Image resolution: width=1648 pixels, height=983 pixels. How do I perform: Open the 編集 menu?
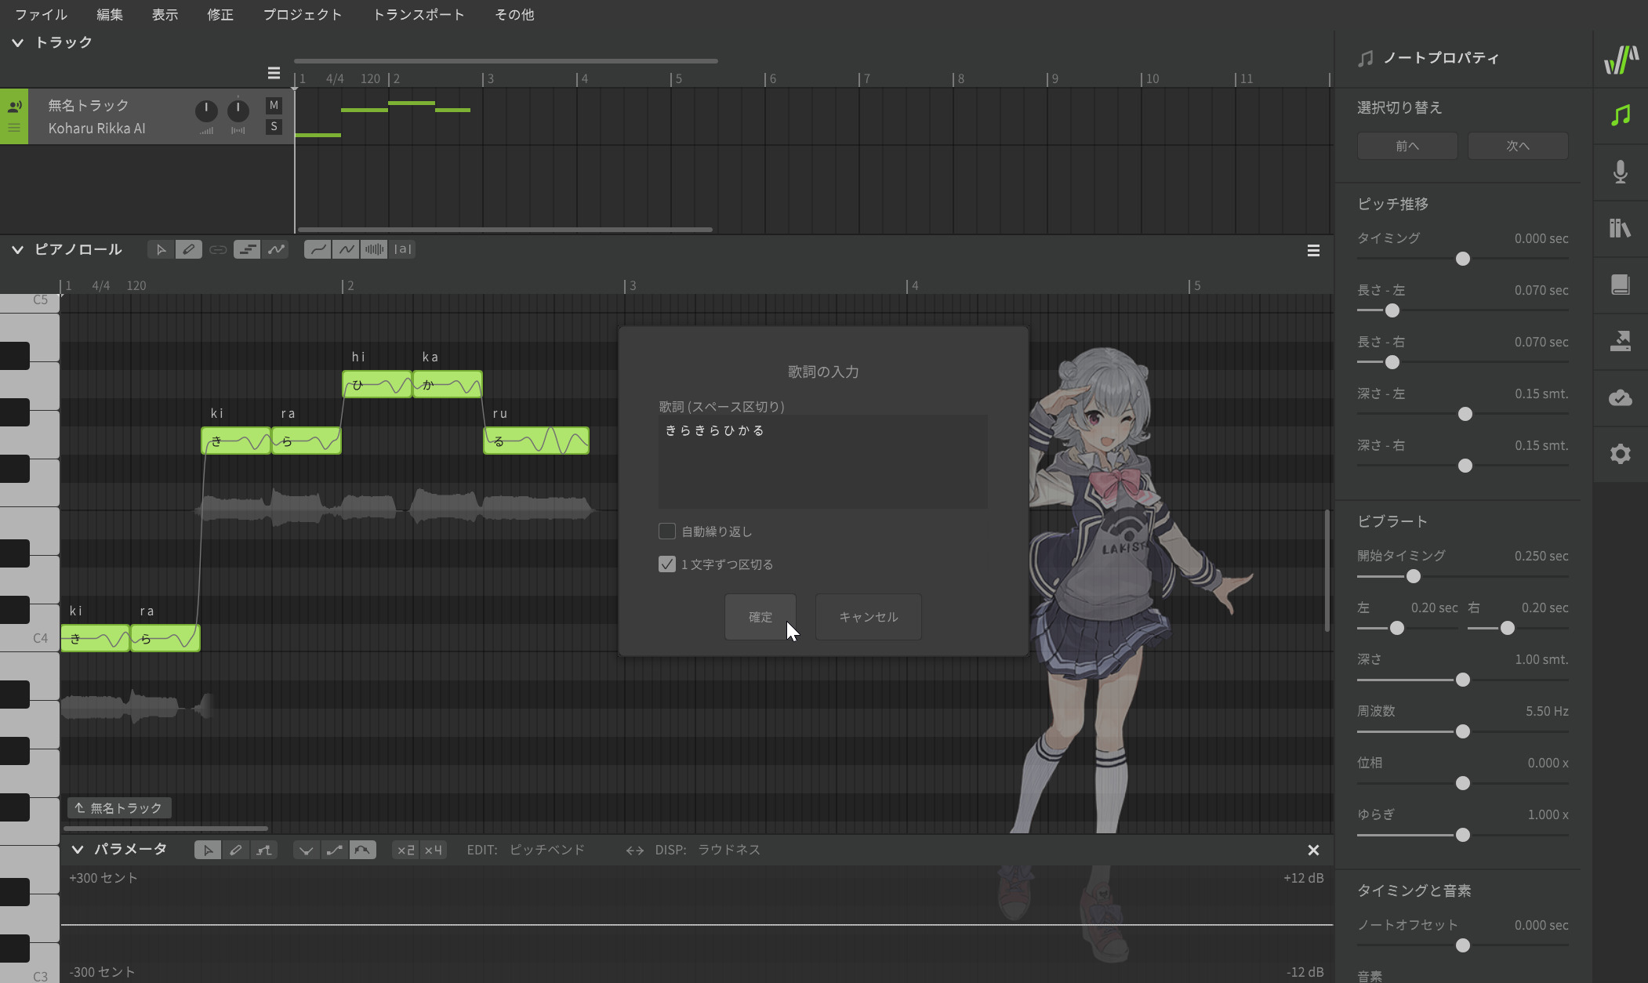coord(110,15)
